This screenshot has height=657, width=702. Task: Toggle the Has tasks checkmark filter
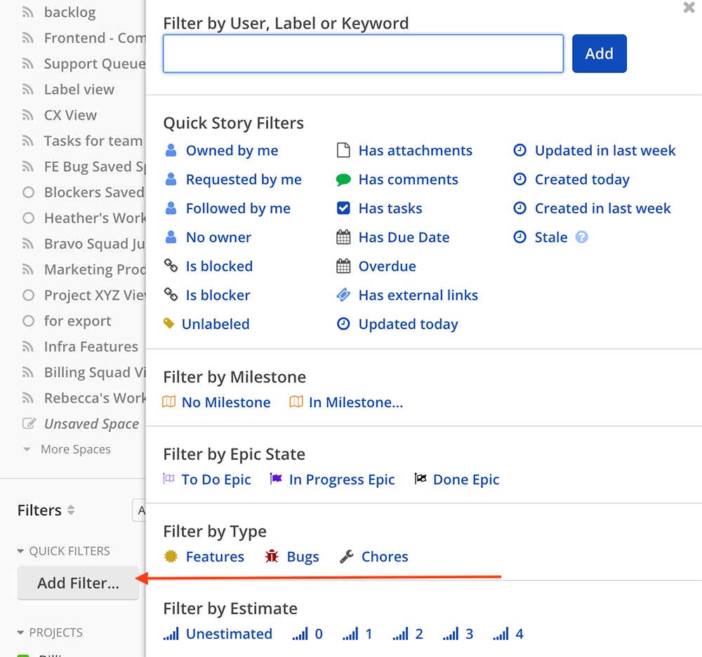[x=343, y=208]
